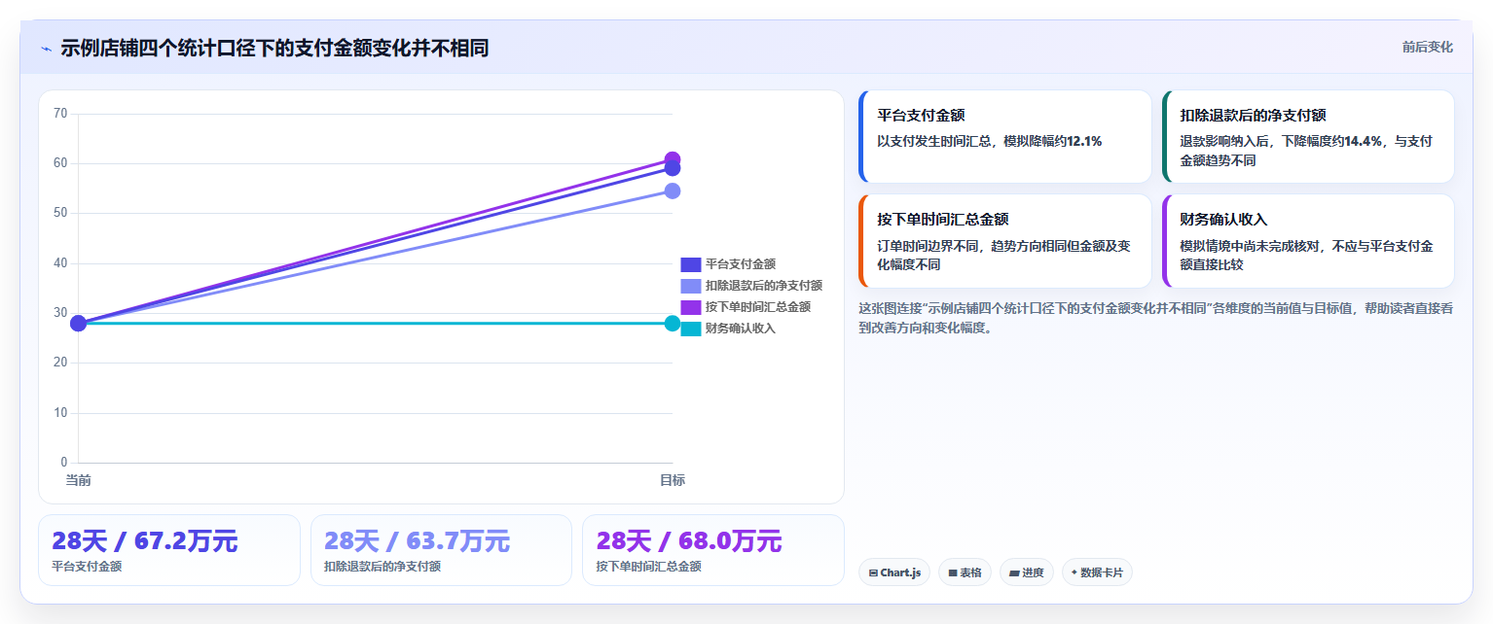
Task: Toggle the 扣除退款后的净支付额 legend color box
Action: point(690,286)
